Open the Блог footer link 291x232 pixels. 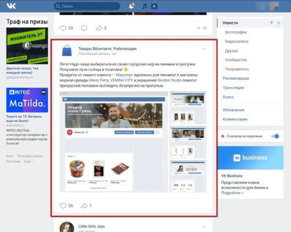click(x=10, y=156)
